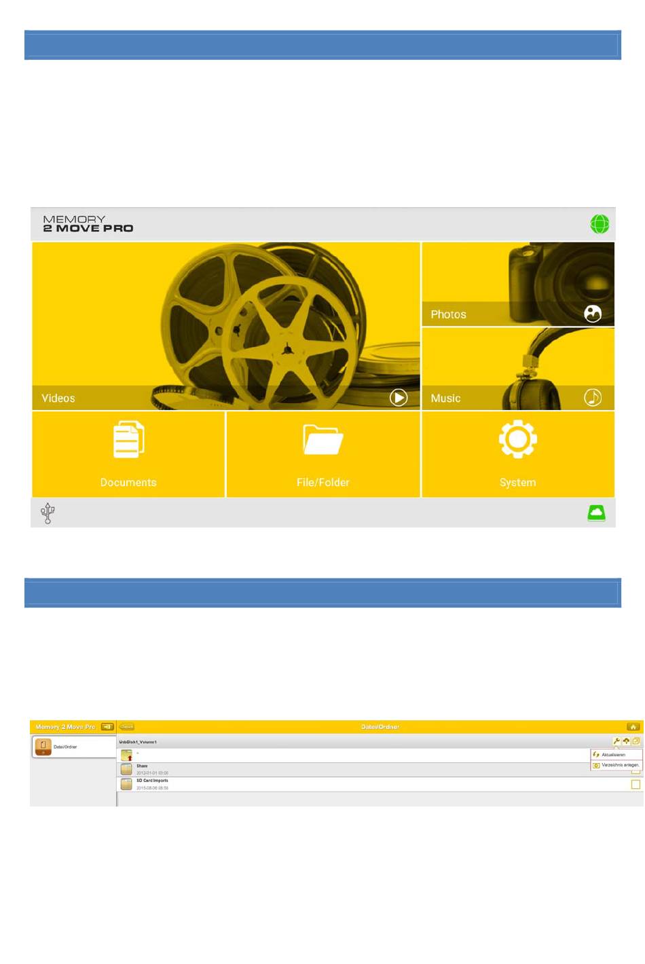Click the USB connection icon
This screenshot has height=964, width=645.
(x=48, y=513)
